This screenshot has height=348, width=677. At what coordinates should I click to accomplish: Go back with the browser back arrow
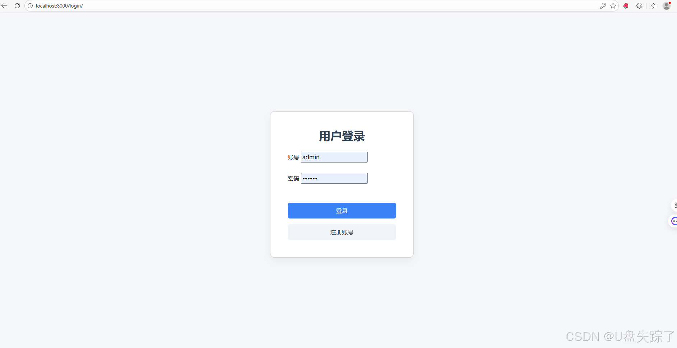coord(5,6)
